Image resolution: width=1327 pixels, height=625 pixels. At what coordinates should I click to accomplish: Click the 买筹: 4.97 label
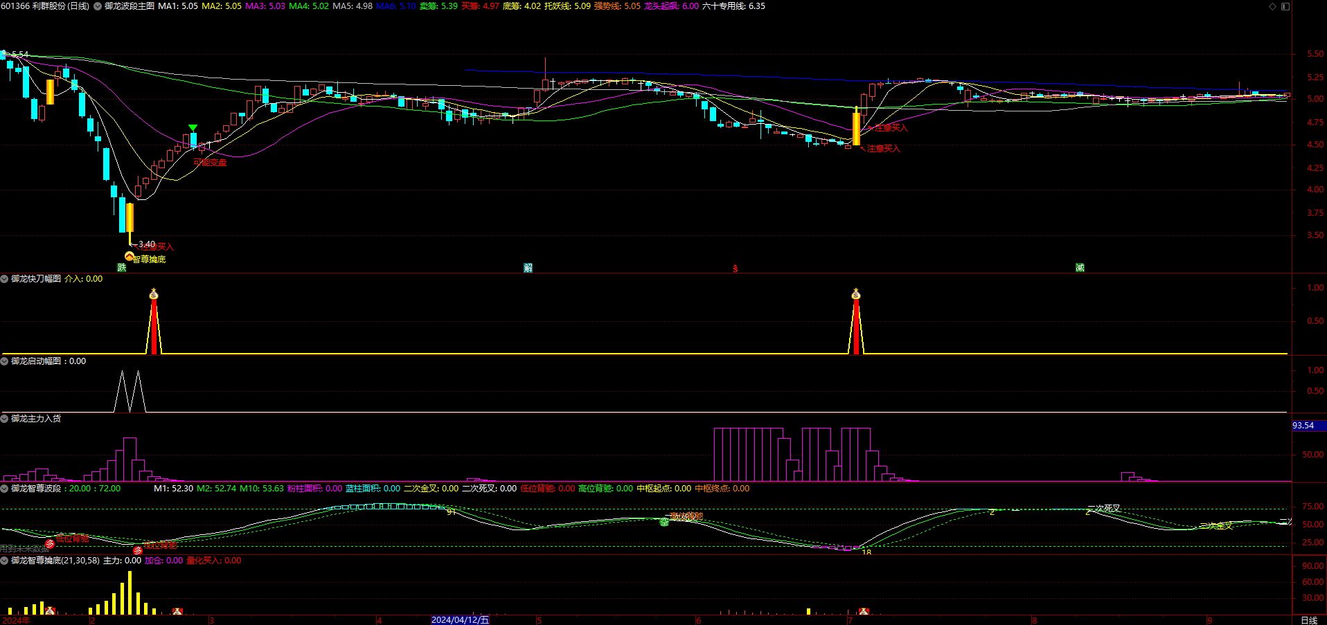click(480, 6)
